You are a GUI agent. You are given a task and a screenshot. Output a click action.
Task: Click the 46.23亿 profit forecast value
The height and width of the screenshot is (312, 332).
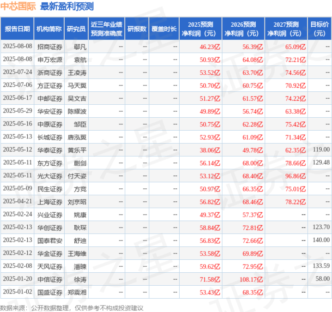tap(210, 47)
